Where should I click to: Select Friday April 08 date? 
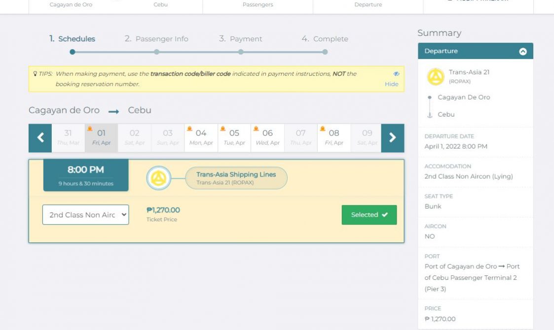(334, 138)
